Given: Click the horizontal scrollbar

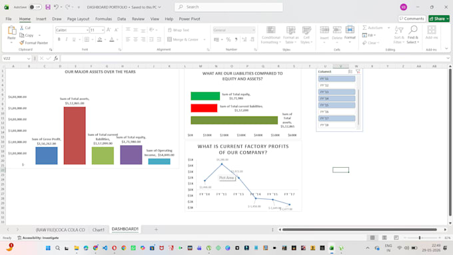Looking at the screenshot, I should click(359, 230).
